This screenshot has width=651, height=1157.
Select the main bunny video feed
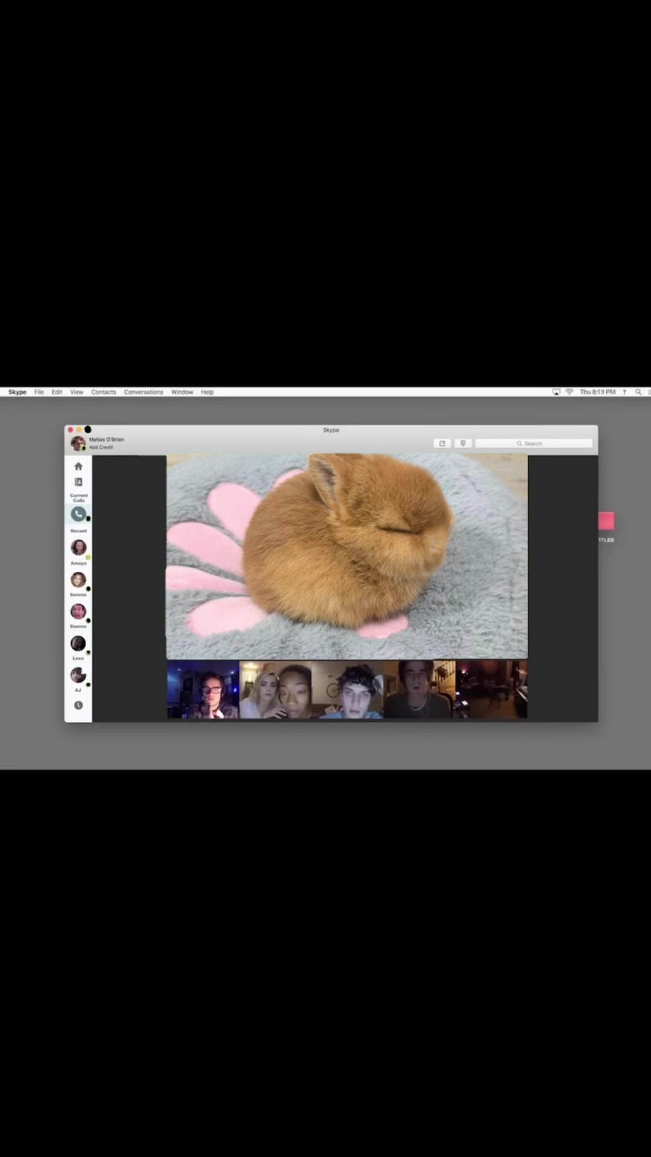(347, 556)
